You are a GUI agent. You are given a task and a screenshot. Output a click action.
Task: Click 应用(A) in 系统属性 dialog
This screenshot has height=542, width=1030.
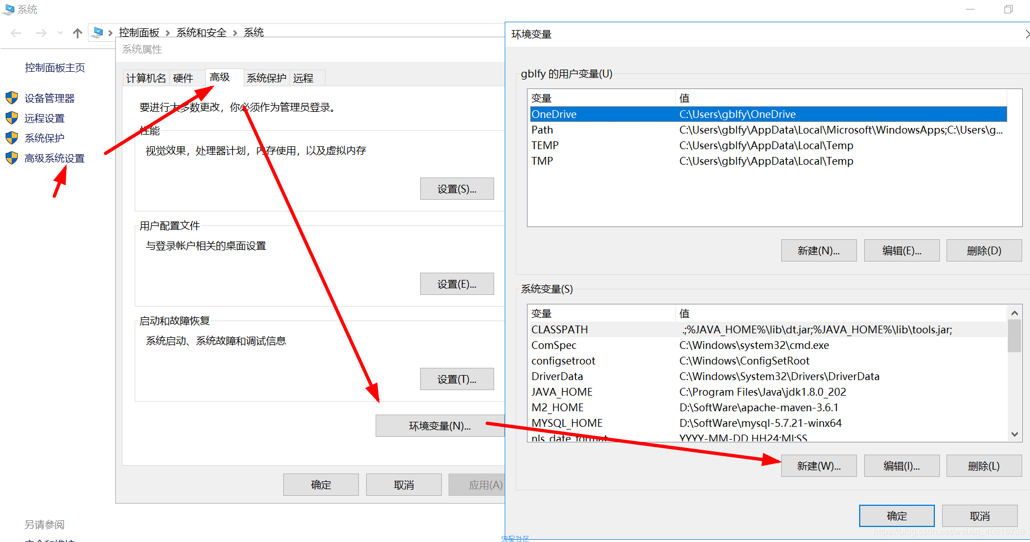477,485
